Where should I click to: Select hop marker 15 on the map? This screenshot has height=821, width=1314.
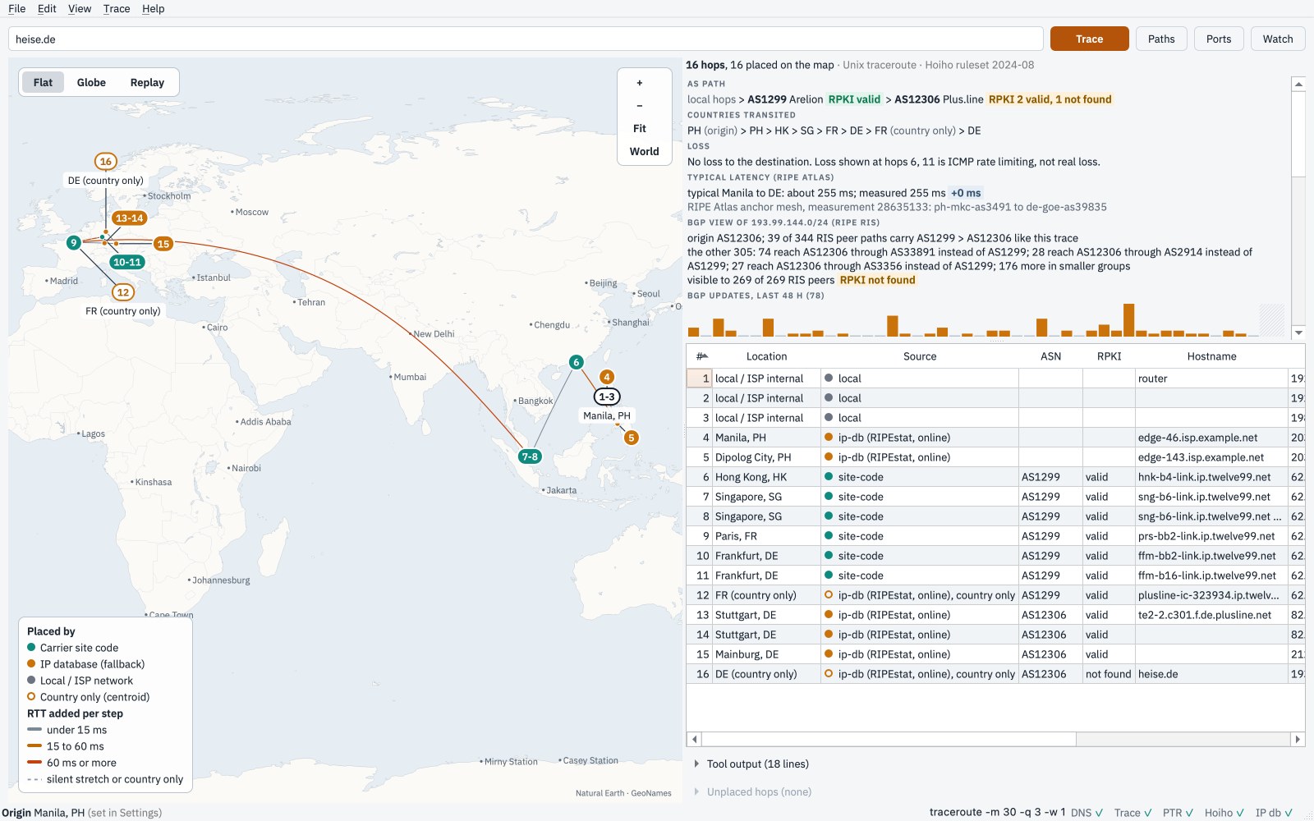tap(163, 244)
